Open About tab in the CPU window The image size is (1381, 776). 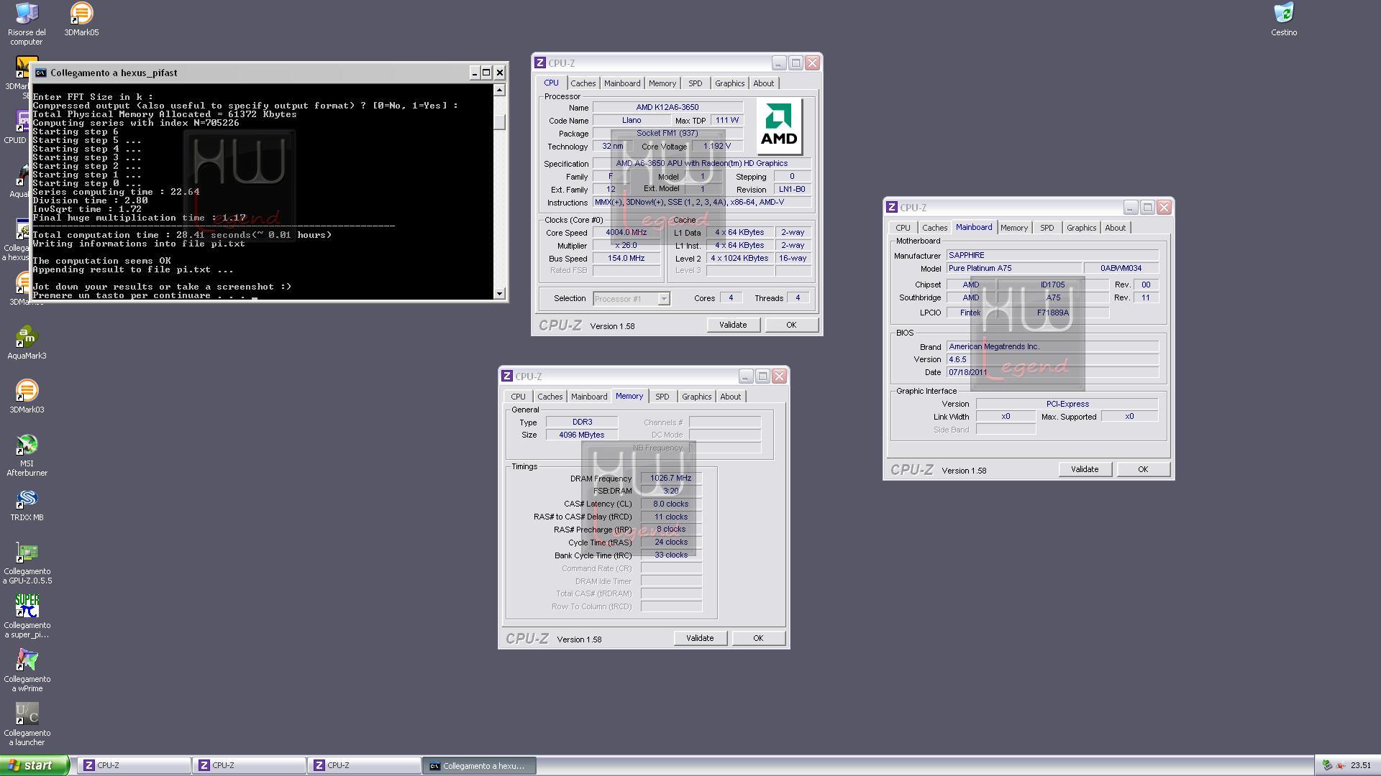[x=763, y=83]
